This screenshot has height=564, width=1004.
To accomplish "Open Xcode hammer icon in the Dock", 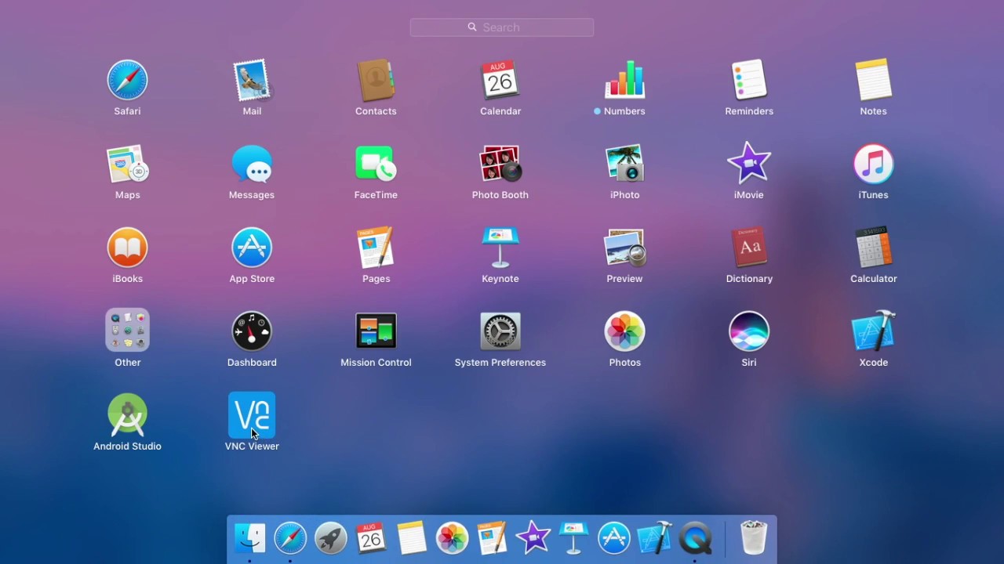I will (655, 538).
